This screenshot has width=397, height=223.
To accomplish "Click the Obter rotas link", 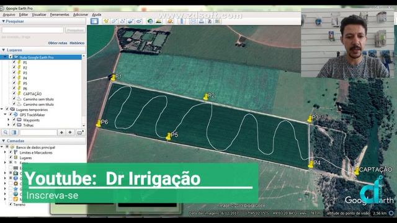I will pos(58,43).
